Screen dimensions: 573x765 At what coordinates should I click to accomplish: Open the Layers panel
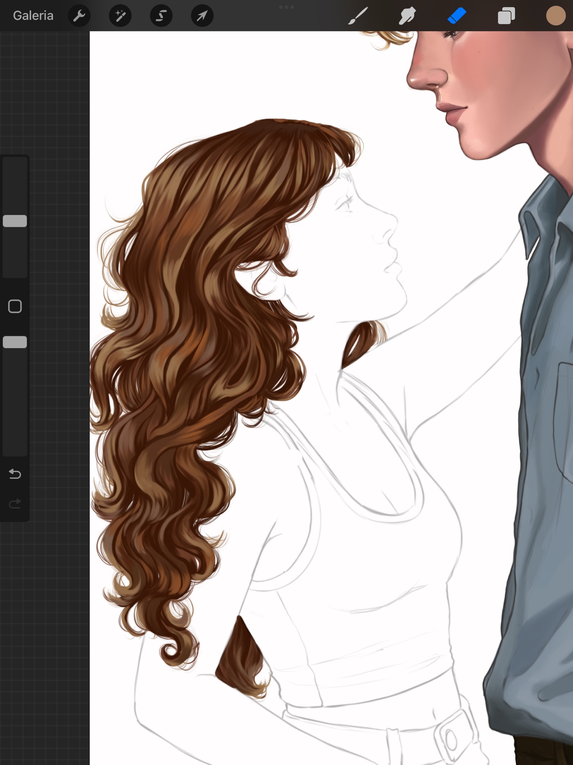(x=506, y=16)
